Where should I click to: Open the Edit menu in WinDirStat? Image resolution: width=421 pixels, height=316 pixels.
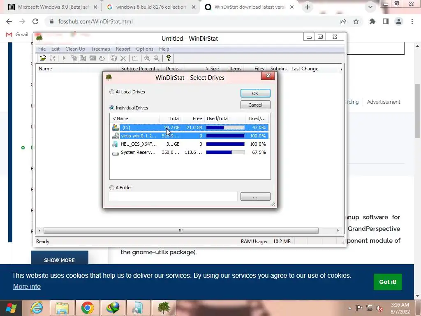56,49
